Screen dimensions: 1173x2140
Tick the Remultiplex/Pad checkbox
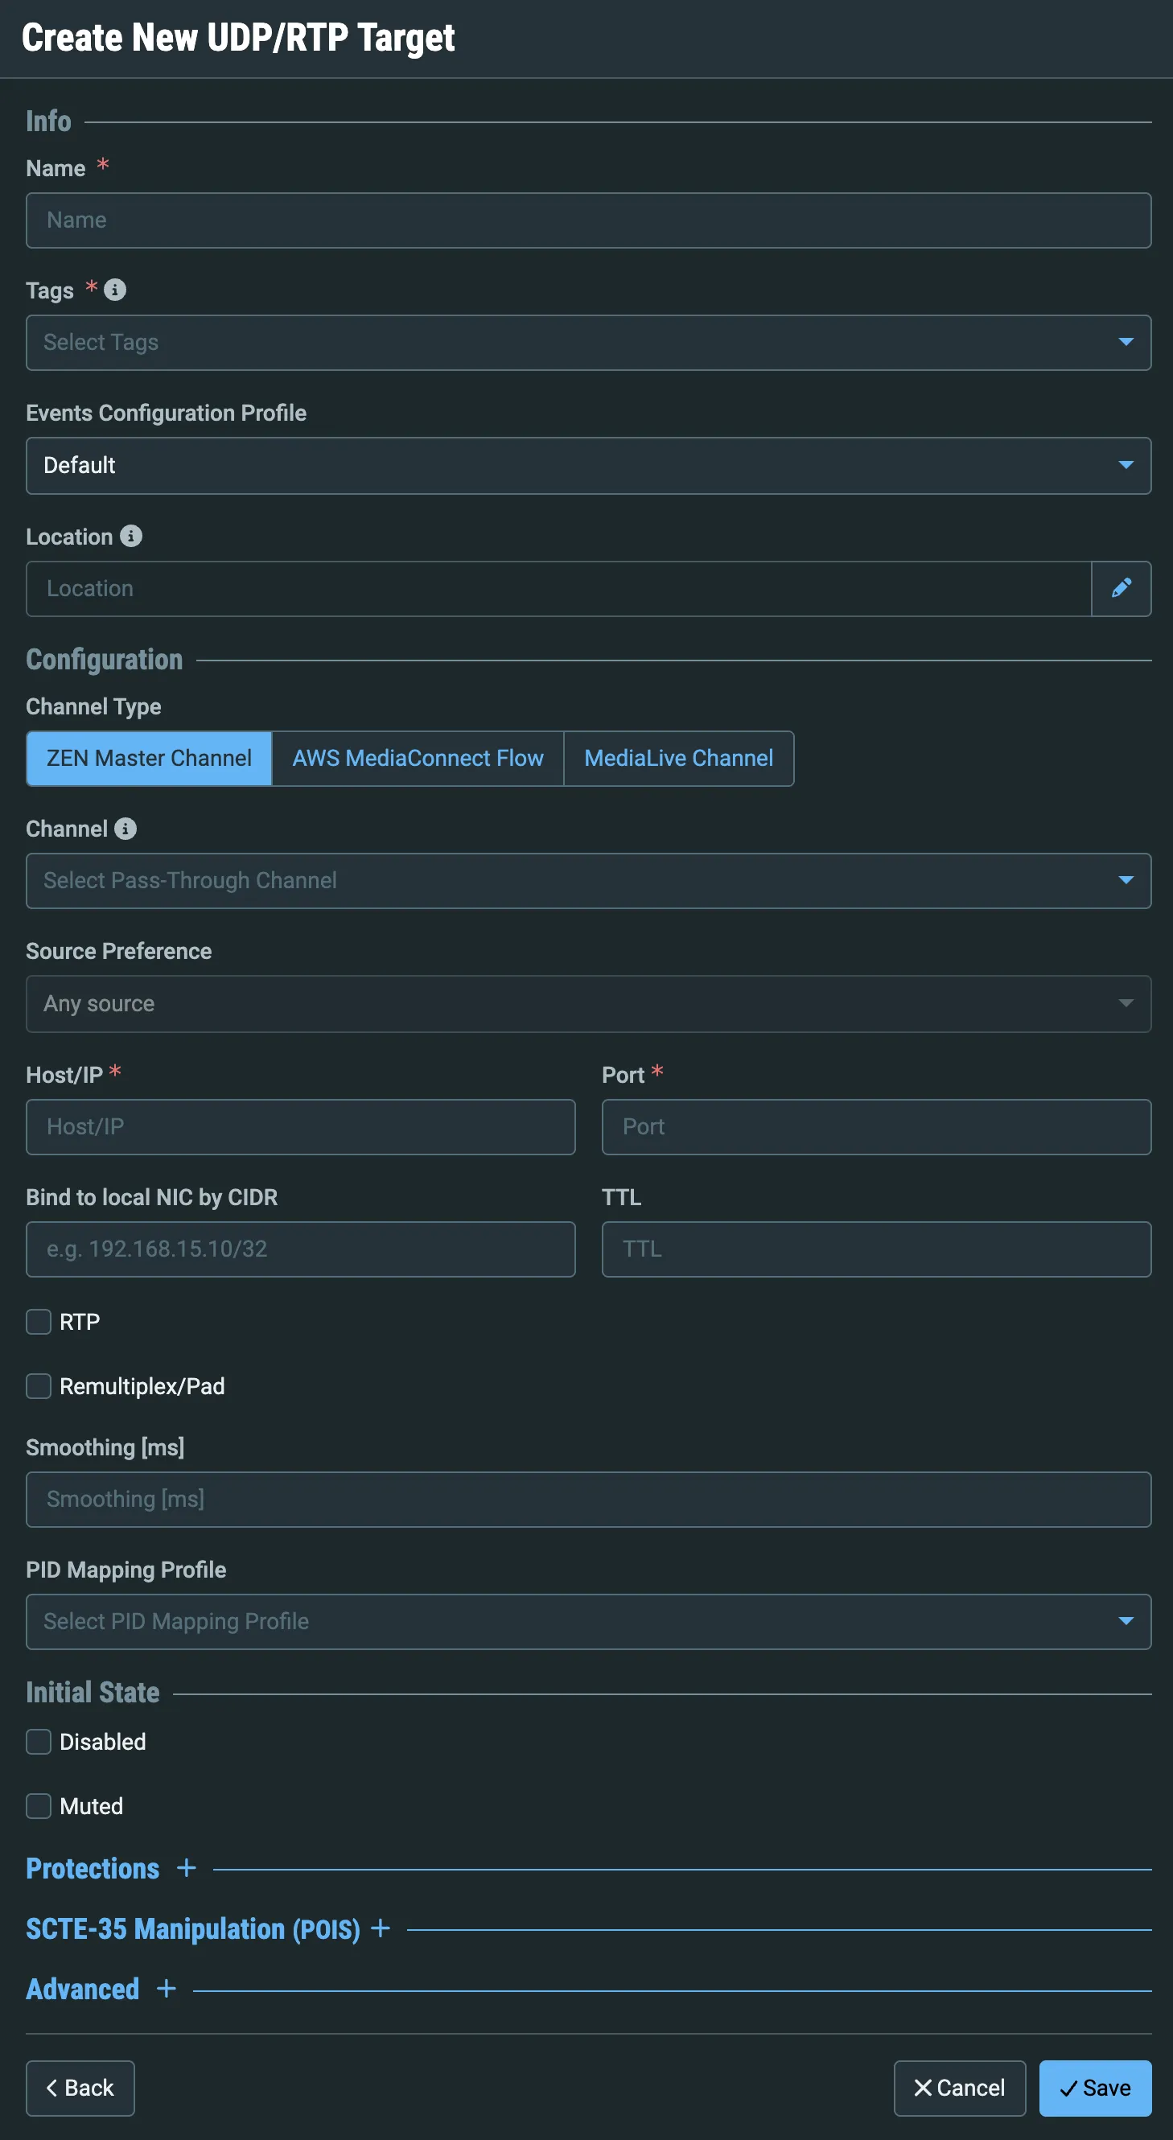click(x=38, y=1385)
